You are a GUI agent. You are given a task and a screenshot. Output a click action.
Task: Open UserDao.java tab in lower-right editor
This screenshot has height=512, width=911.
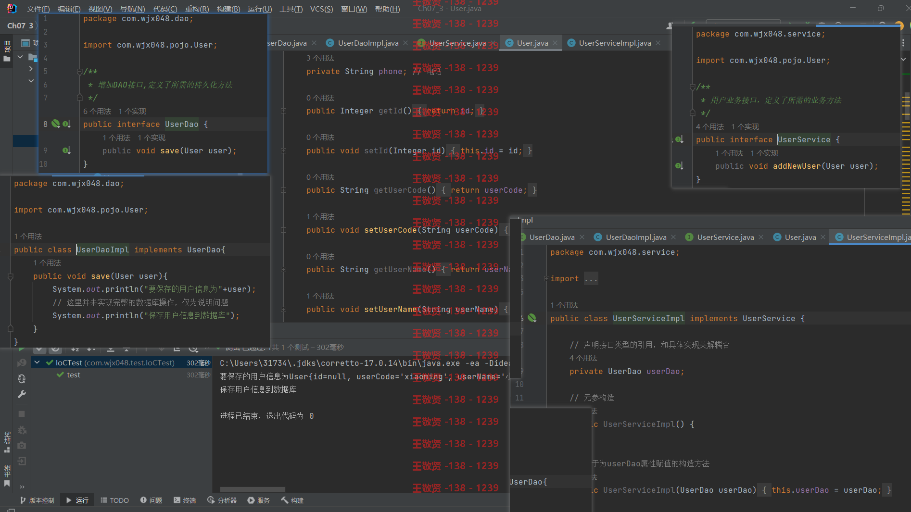(552, 237)
